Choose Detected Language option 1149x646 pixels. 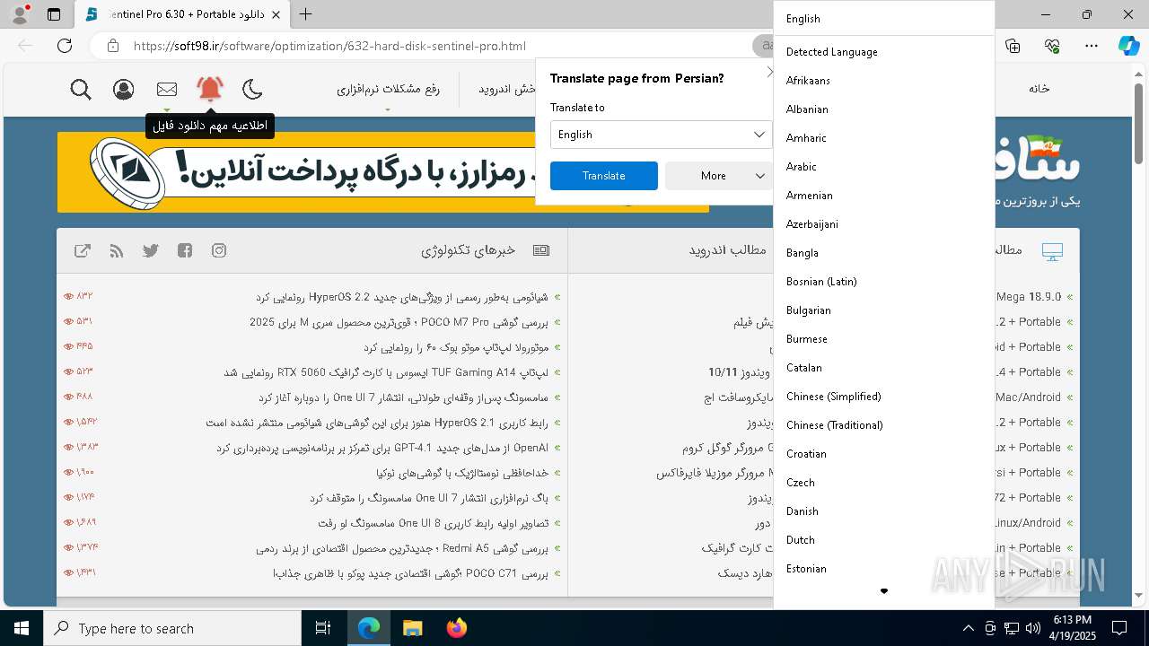coord(884,52)
